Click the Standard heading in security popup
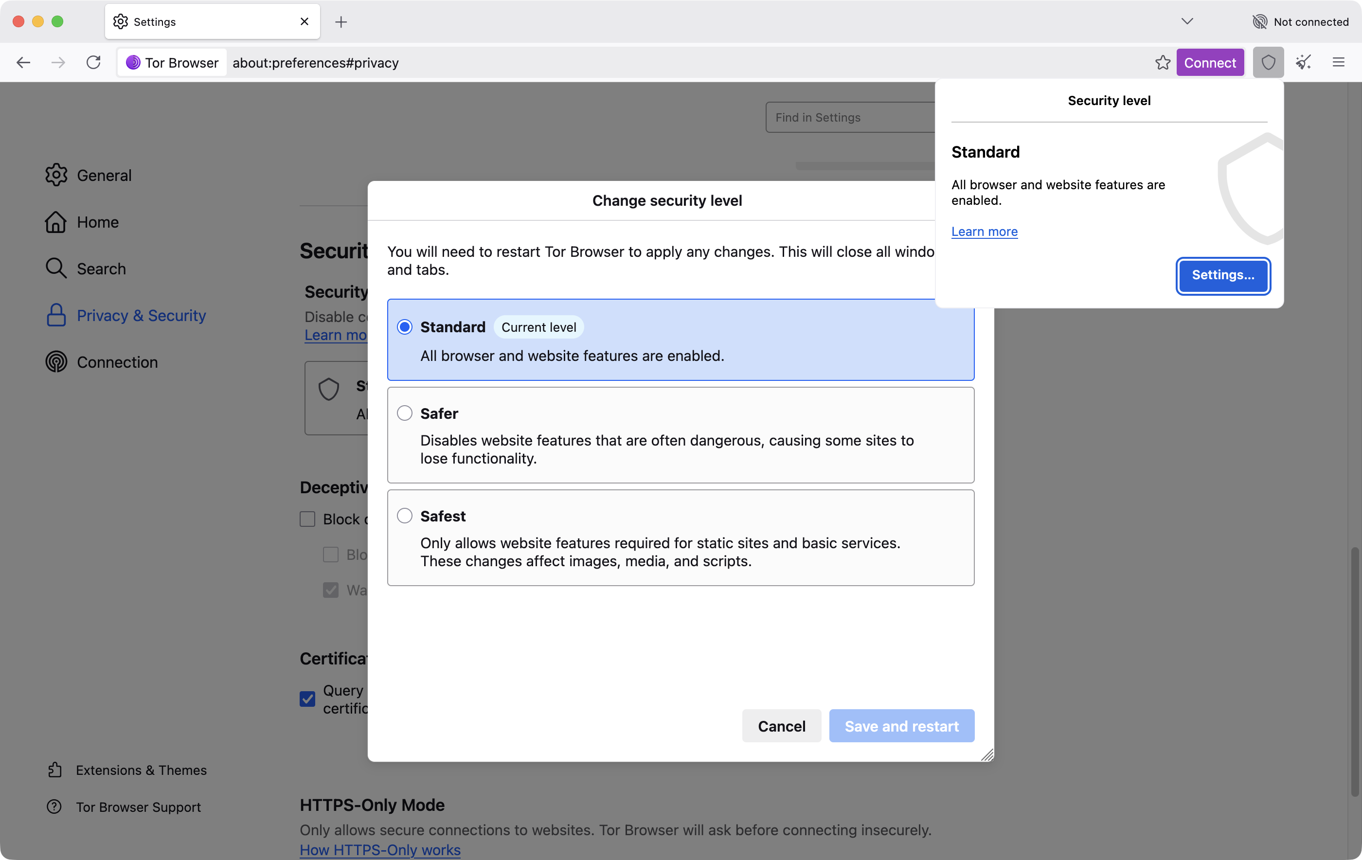Screen dimensions: 1362x860 pos(986,152)
